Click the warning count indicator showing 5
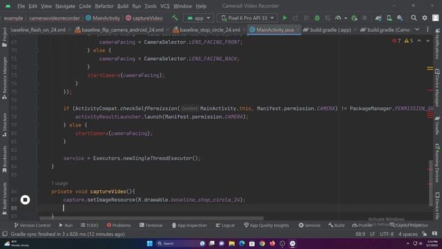 (409, 41)
